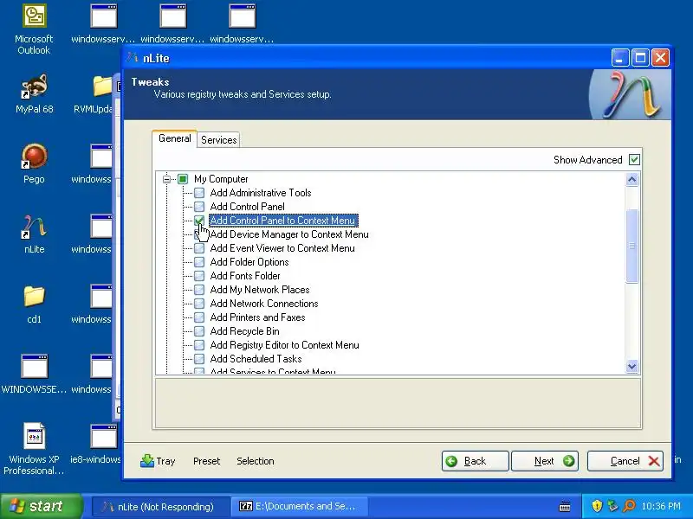The height and width of the screenshot is (519, 693).
Task: Select the nLite desktop shortcut icon
Action: pos(34,227)
